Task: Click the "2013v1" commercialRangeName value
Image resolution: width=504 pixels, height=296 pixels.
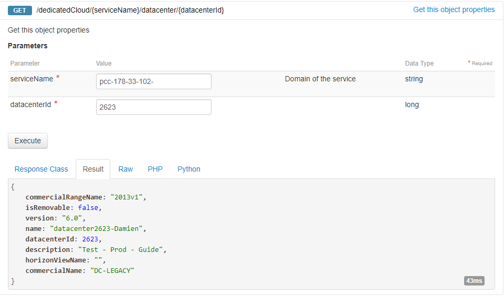Action: 128,197
